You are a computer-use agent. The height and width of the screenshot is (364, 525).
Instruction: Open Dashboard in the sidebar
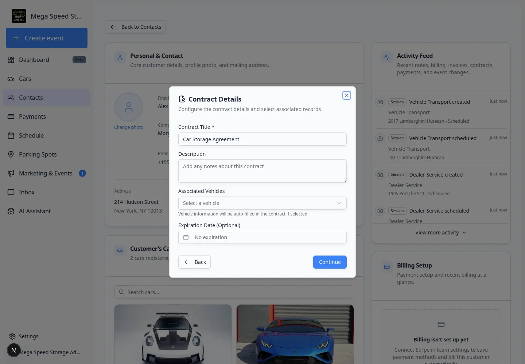coord(47,60)
